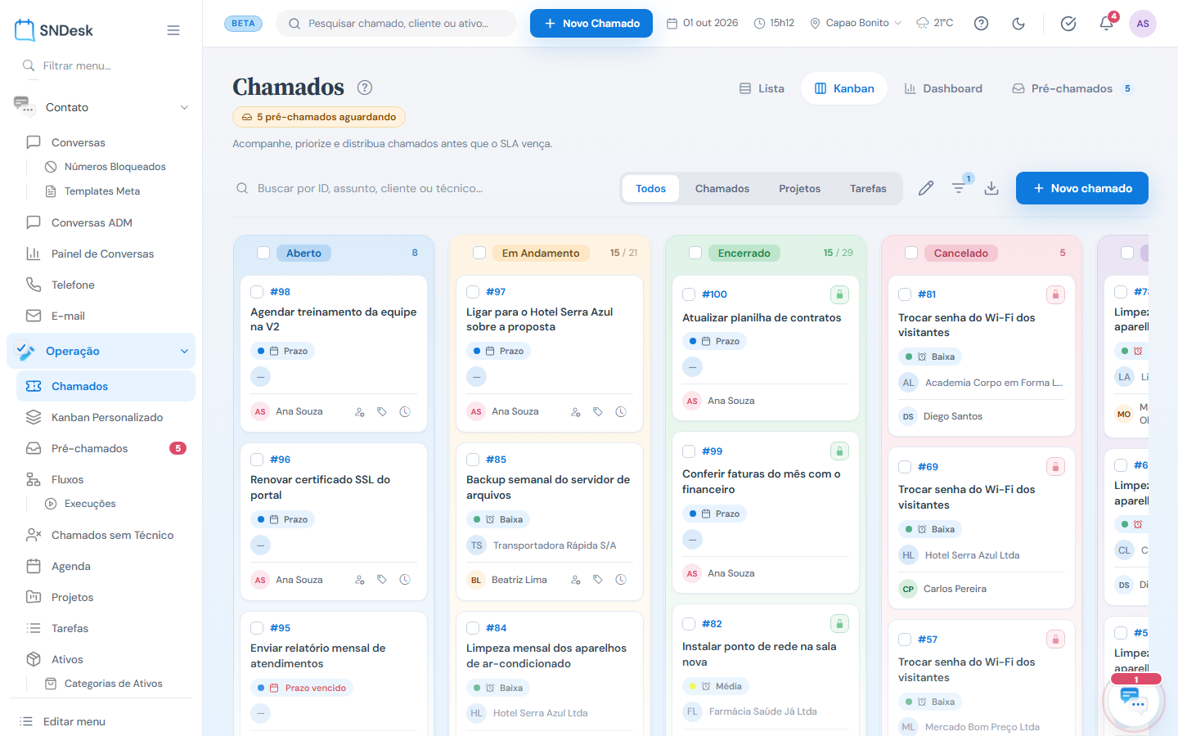Open the AS user avatar menu
The image size is (1178, 736).
[1143, 24]
